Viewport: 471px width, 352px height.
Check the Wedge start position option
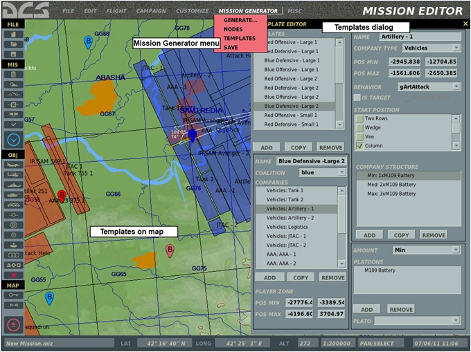(359, 127)
